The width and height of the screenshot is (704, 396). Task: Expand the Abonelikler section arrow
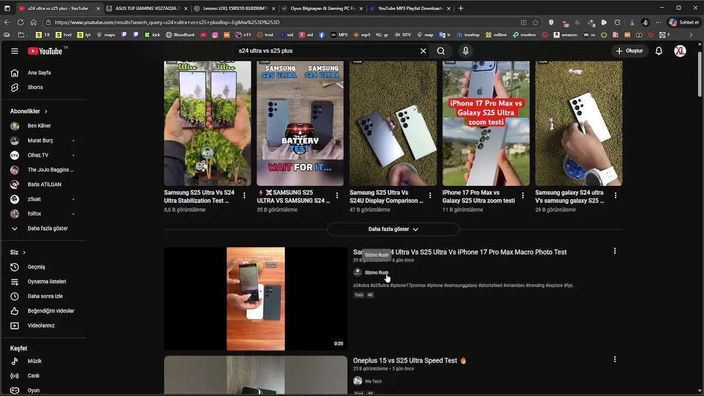[46, 111]
